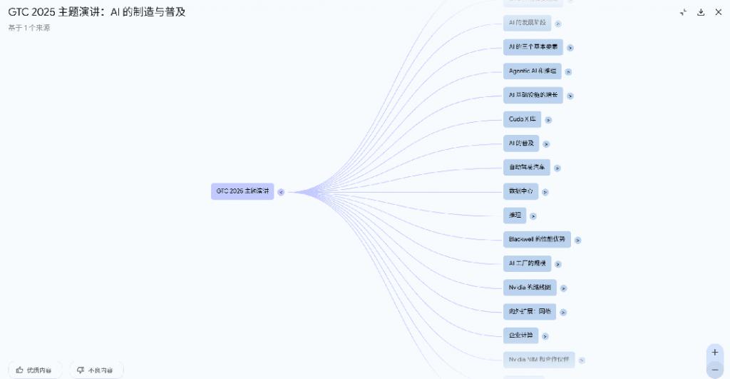Click the thumbs-down bad content button
The height and width of the screenshot is (379, 730).
[96, 370]
